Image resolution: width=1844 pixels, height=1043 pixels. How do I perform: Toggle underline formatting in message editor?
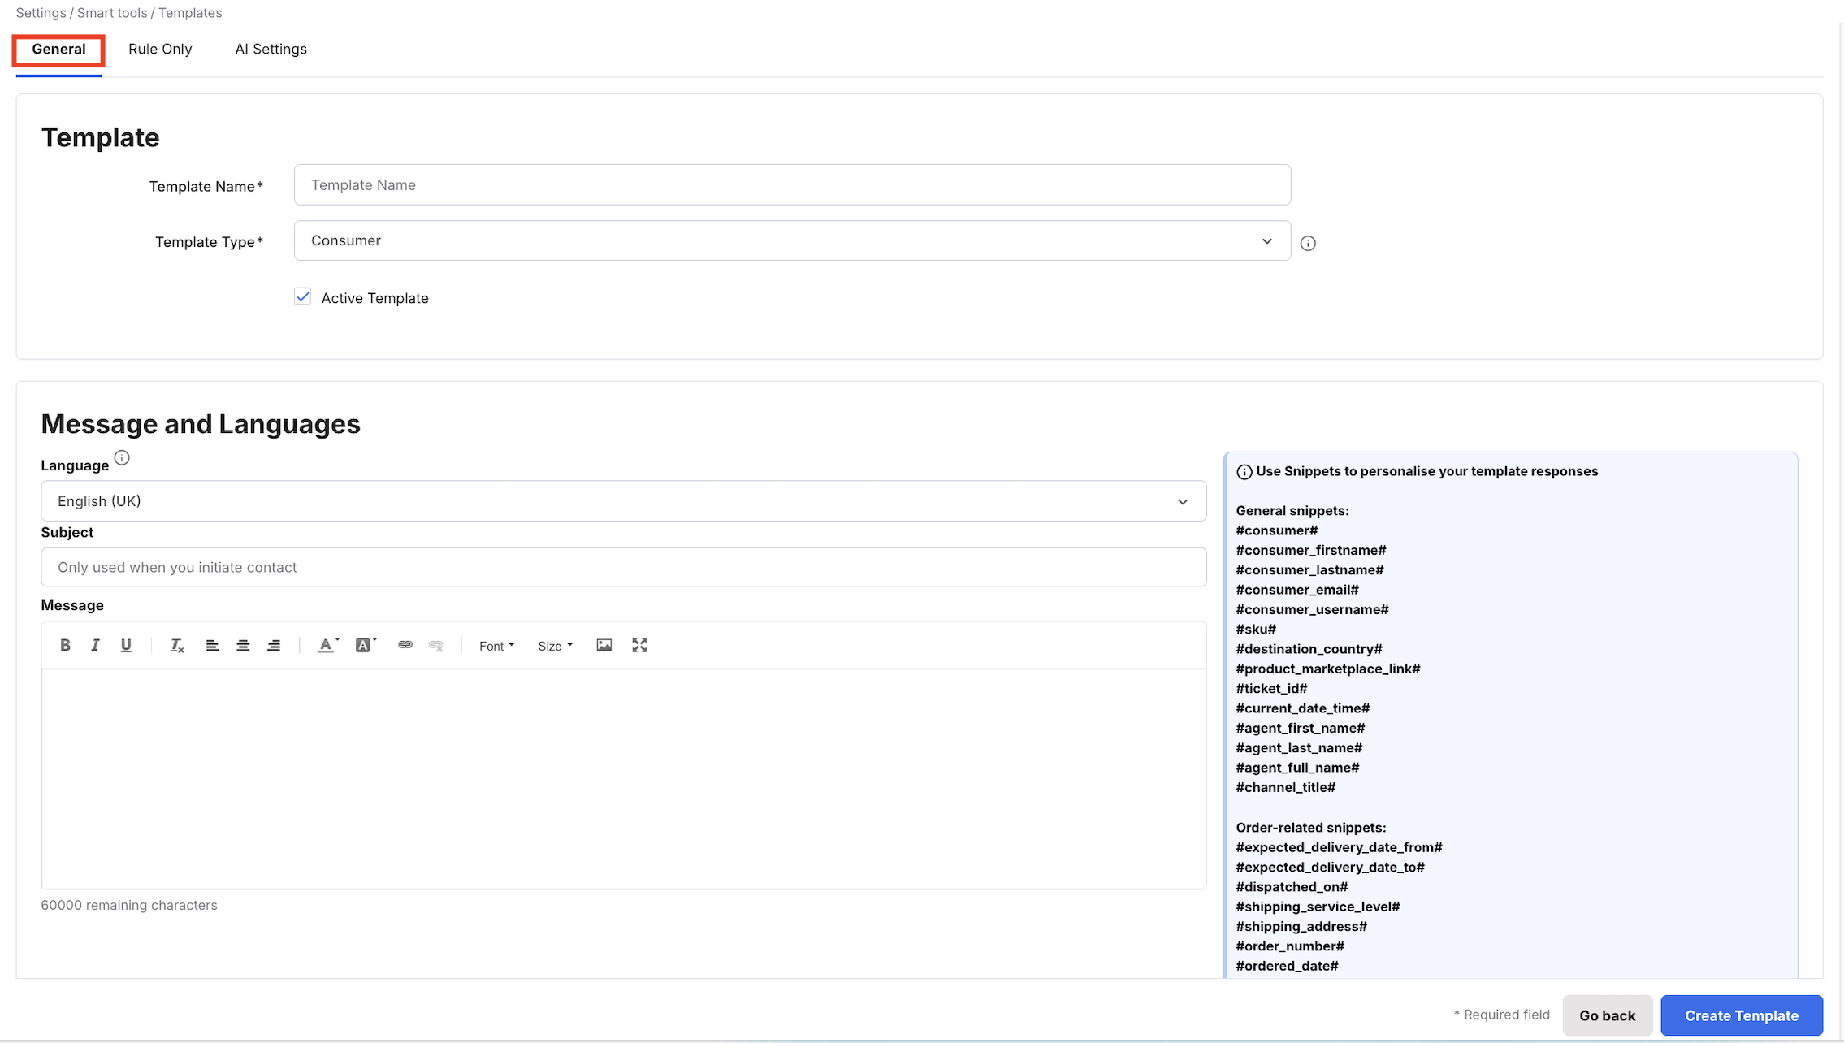(x=126, y=645)
